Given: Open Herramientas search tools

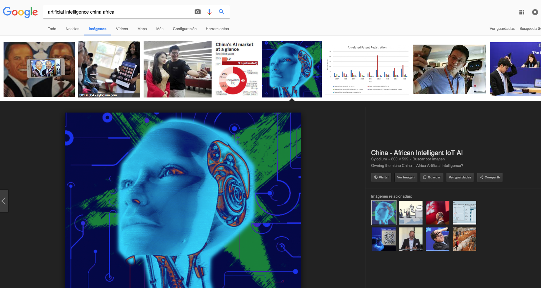Looking at the screenshot, I should pos(217,29).
